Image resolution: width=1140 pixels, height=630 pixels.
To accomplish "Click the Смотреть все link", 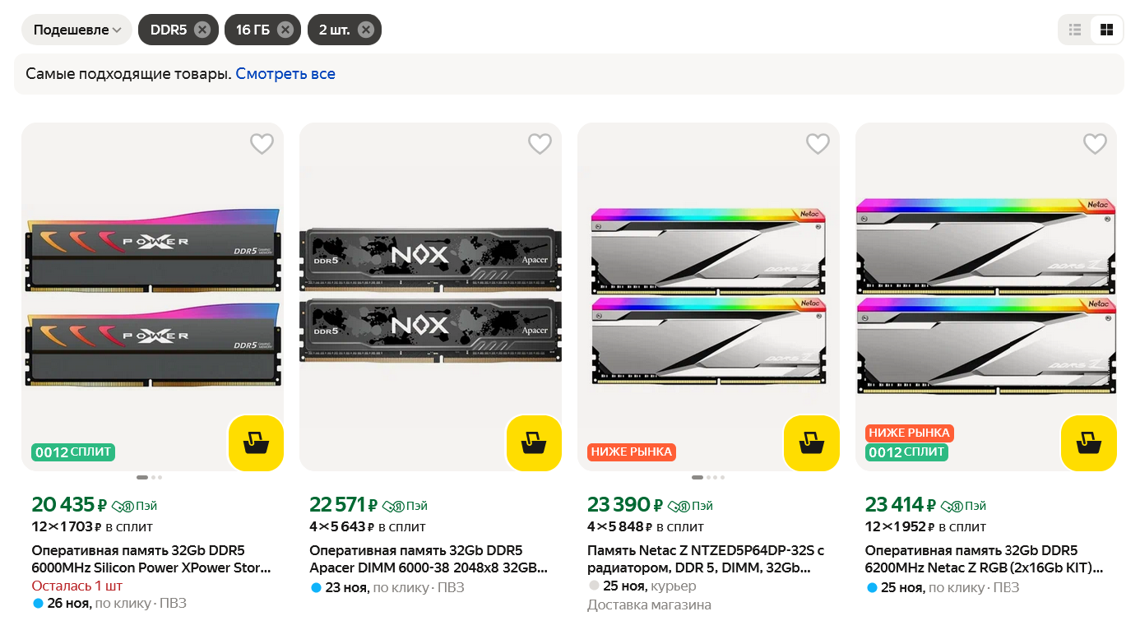I will pos(285,74).
